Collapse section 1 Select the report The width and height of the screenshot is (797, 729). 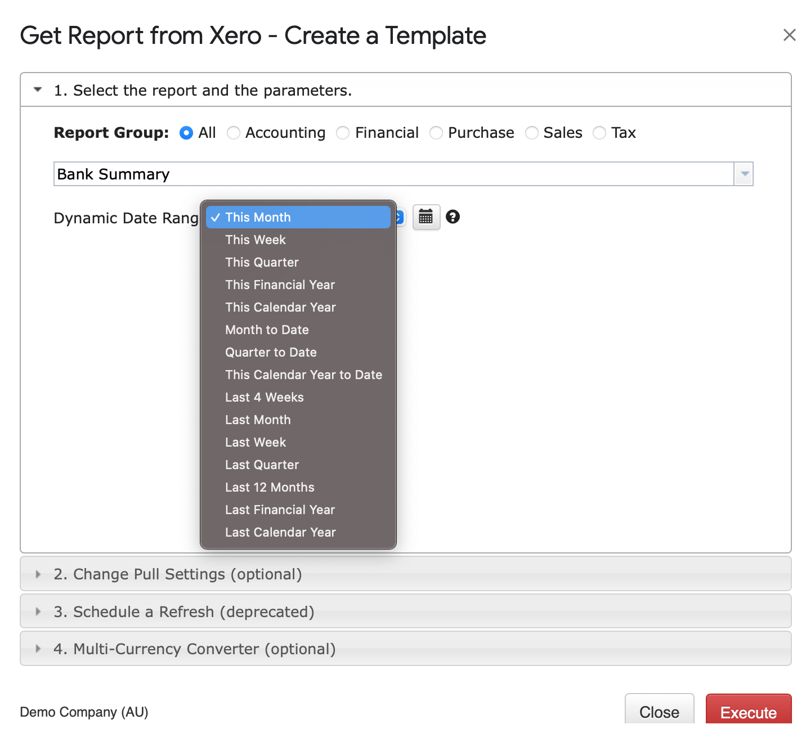click(406, 90)
